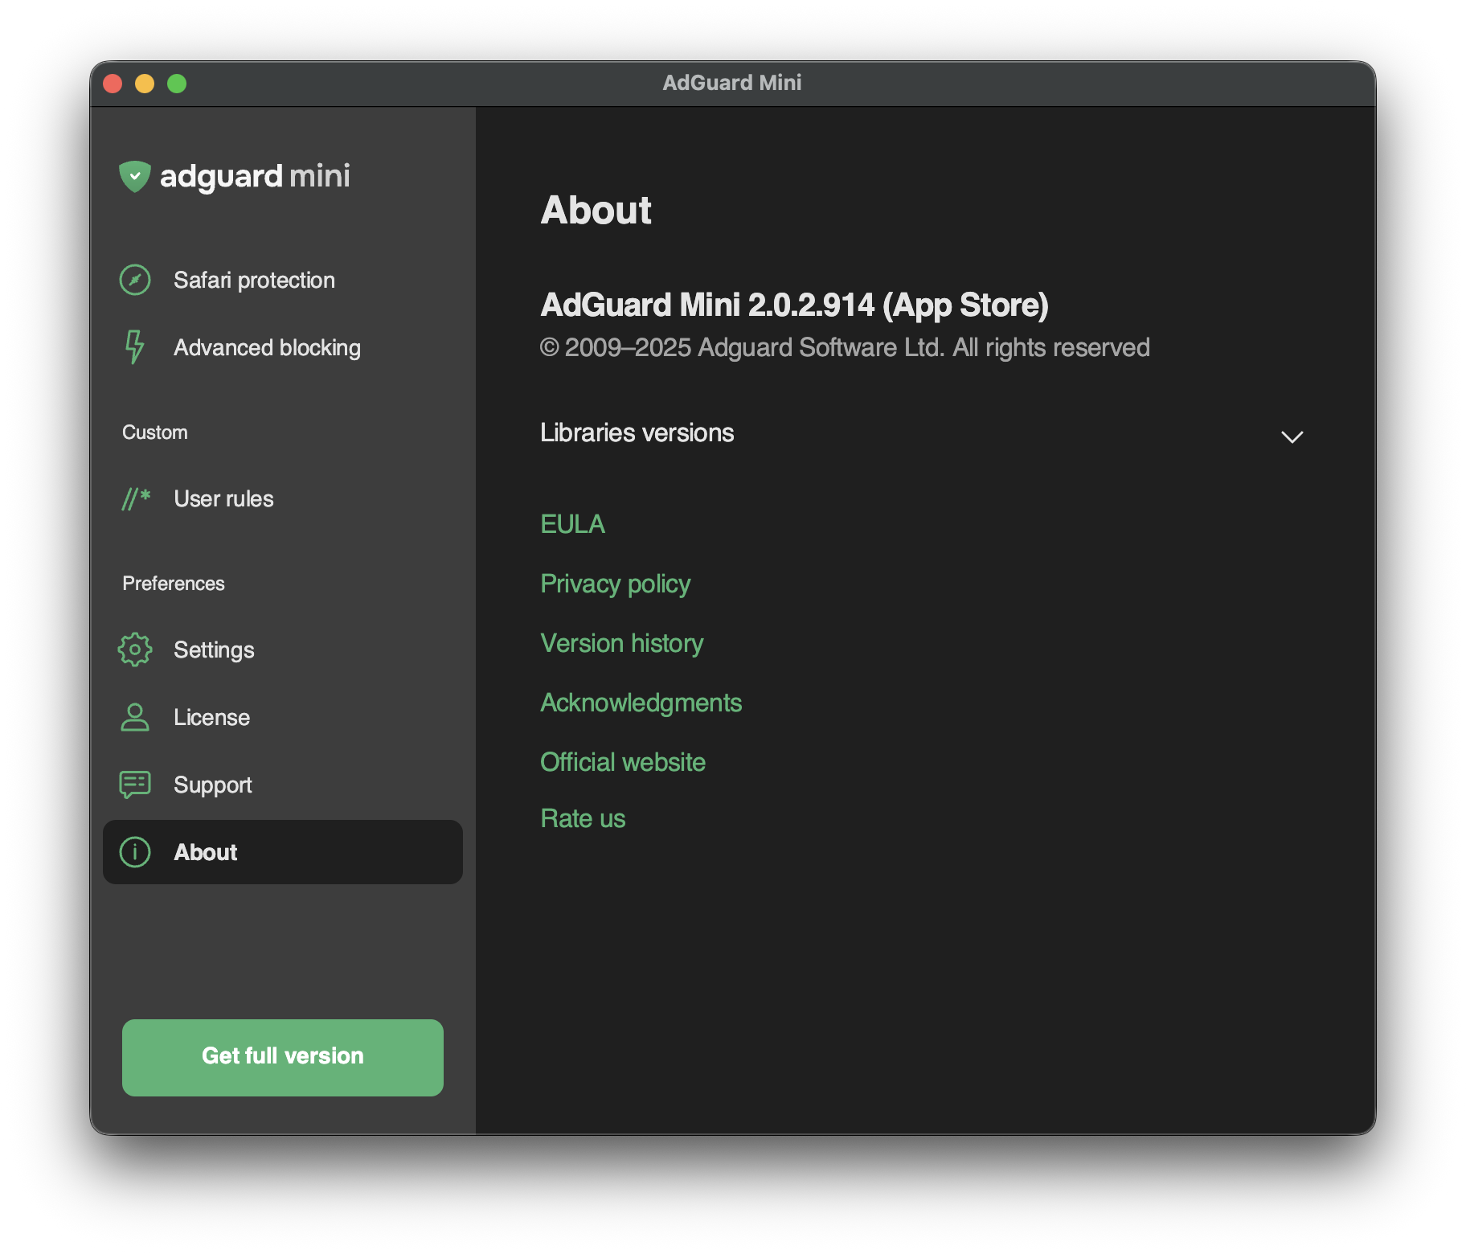Click Rate us

tap(583, 818)
